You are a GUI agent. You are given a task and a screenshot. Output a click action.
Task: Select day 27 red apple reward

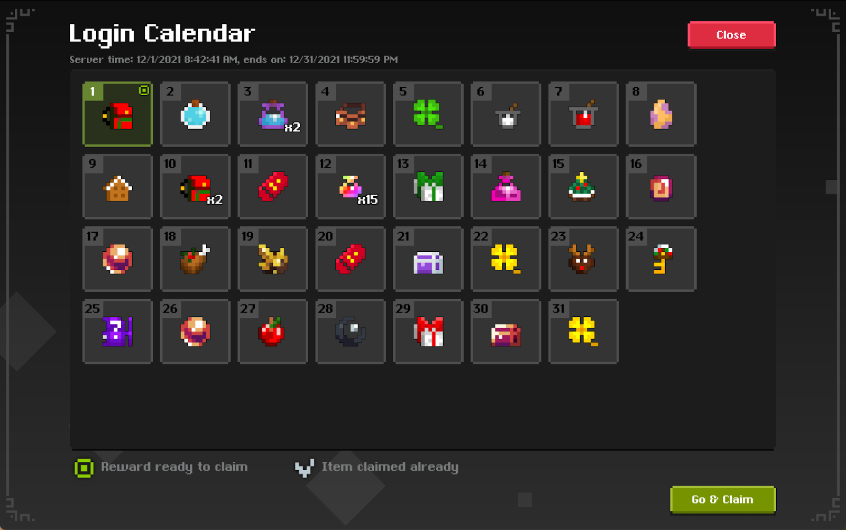click(273, 332)
